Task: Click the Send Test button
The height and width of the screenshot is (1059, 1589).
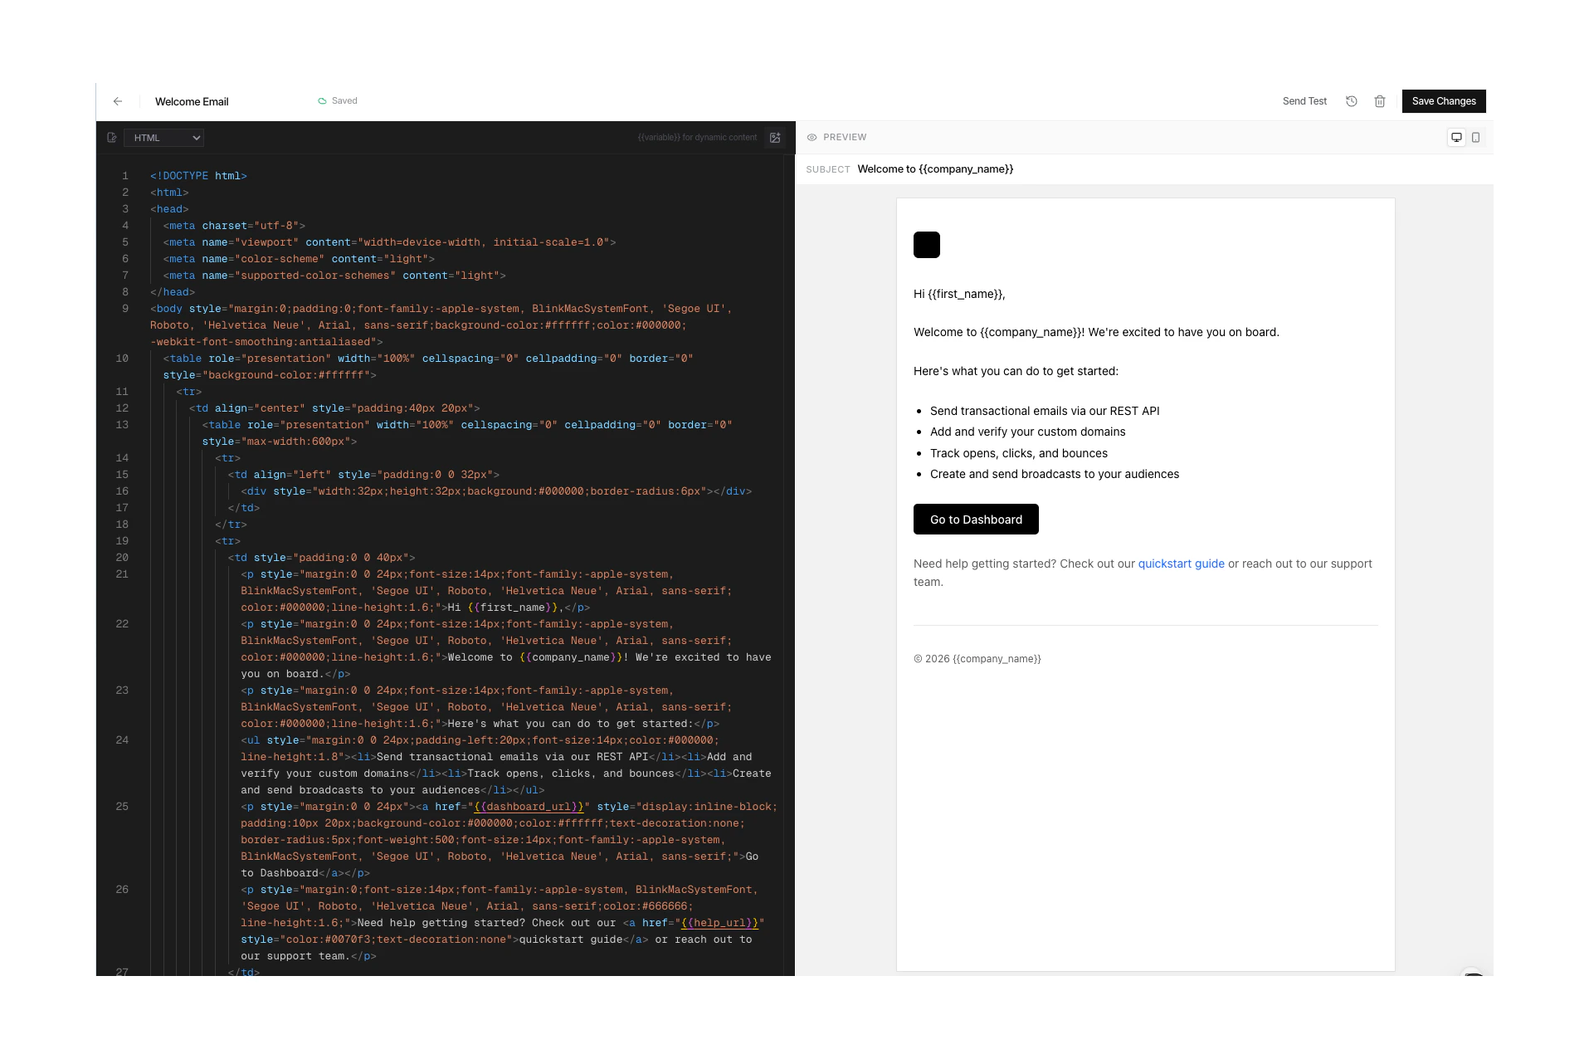Action: 1304,101
